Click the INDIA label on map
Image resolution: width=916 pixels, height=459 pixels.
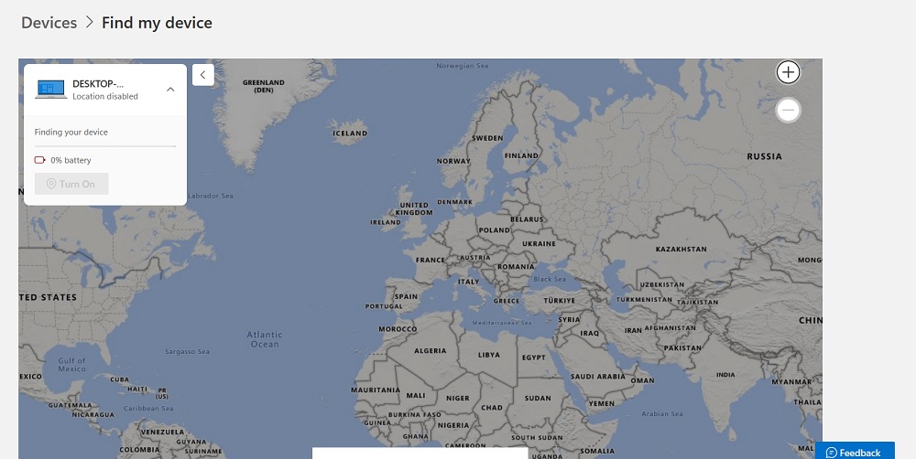click(725, 375)
